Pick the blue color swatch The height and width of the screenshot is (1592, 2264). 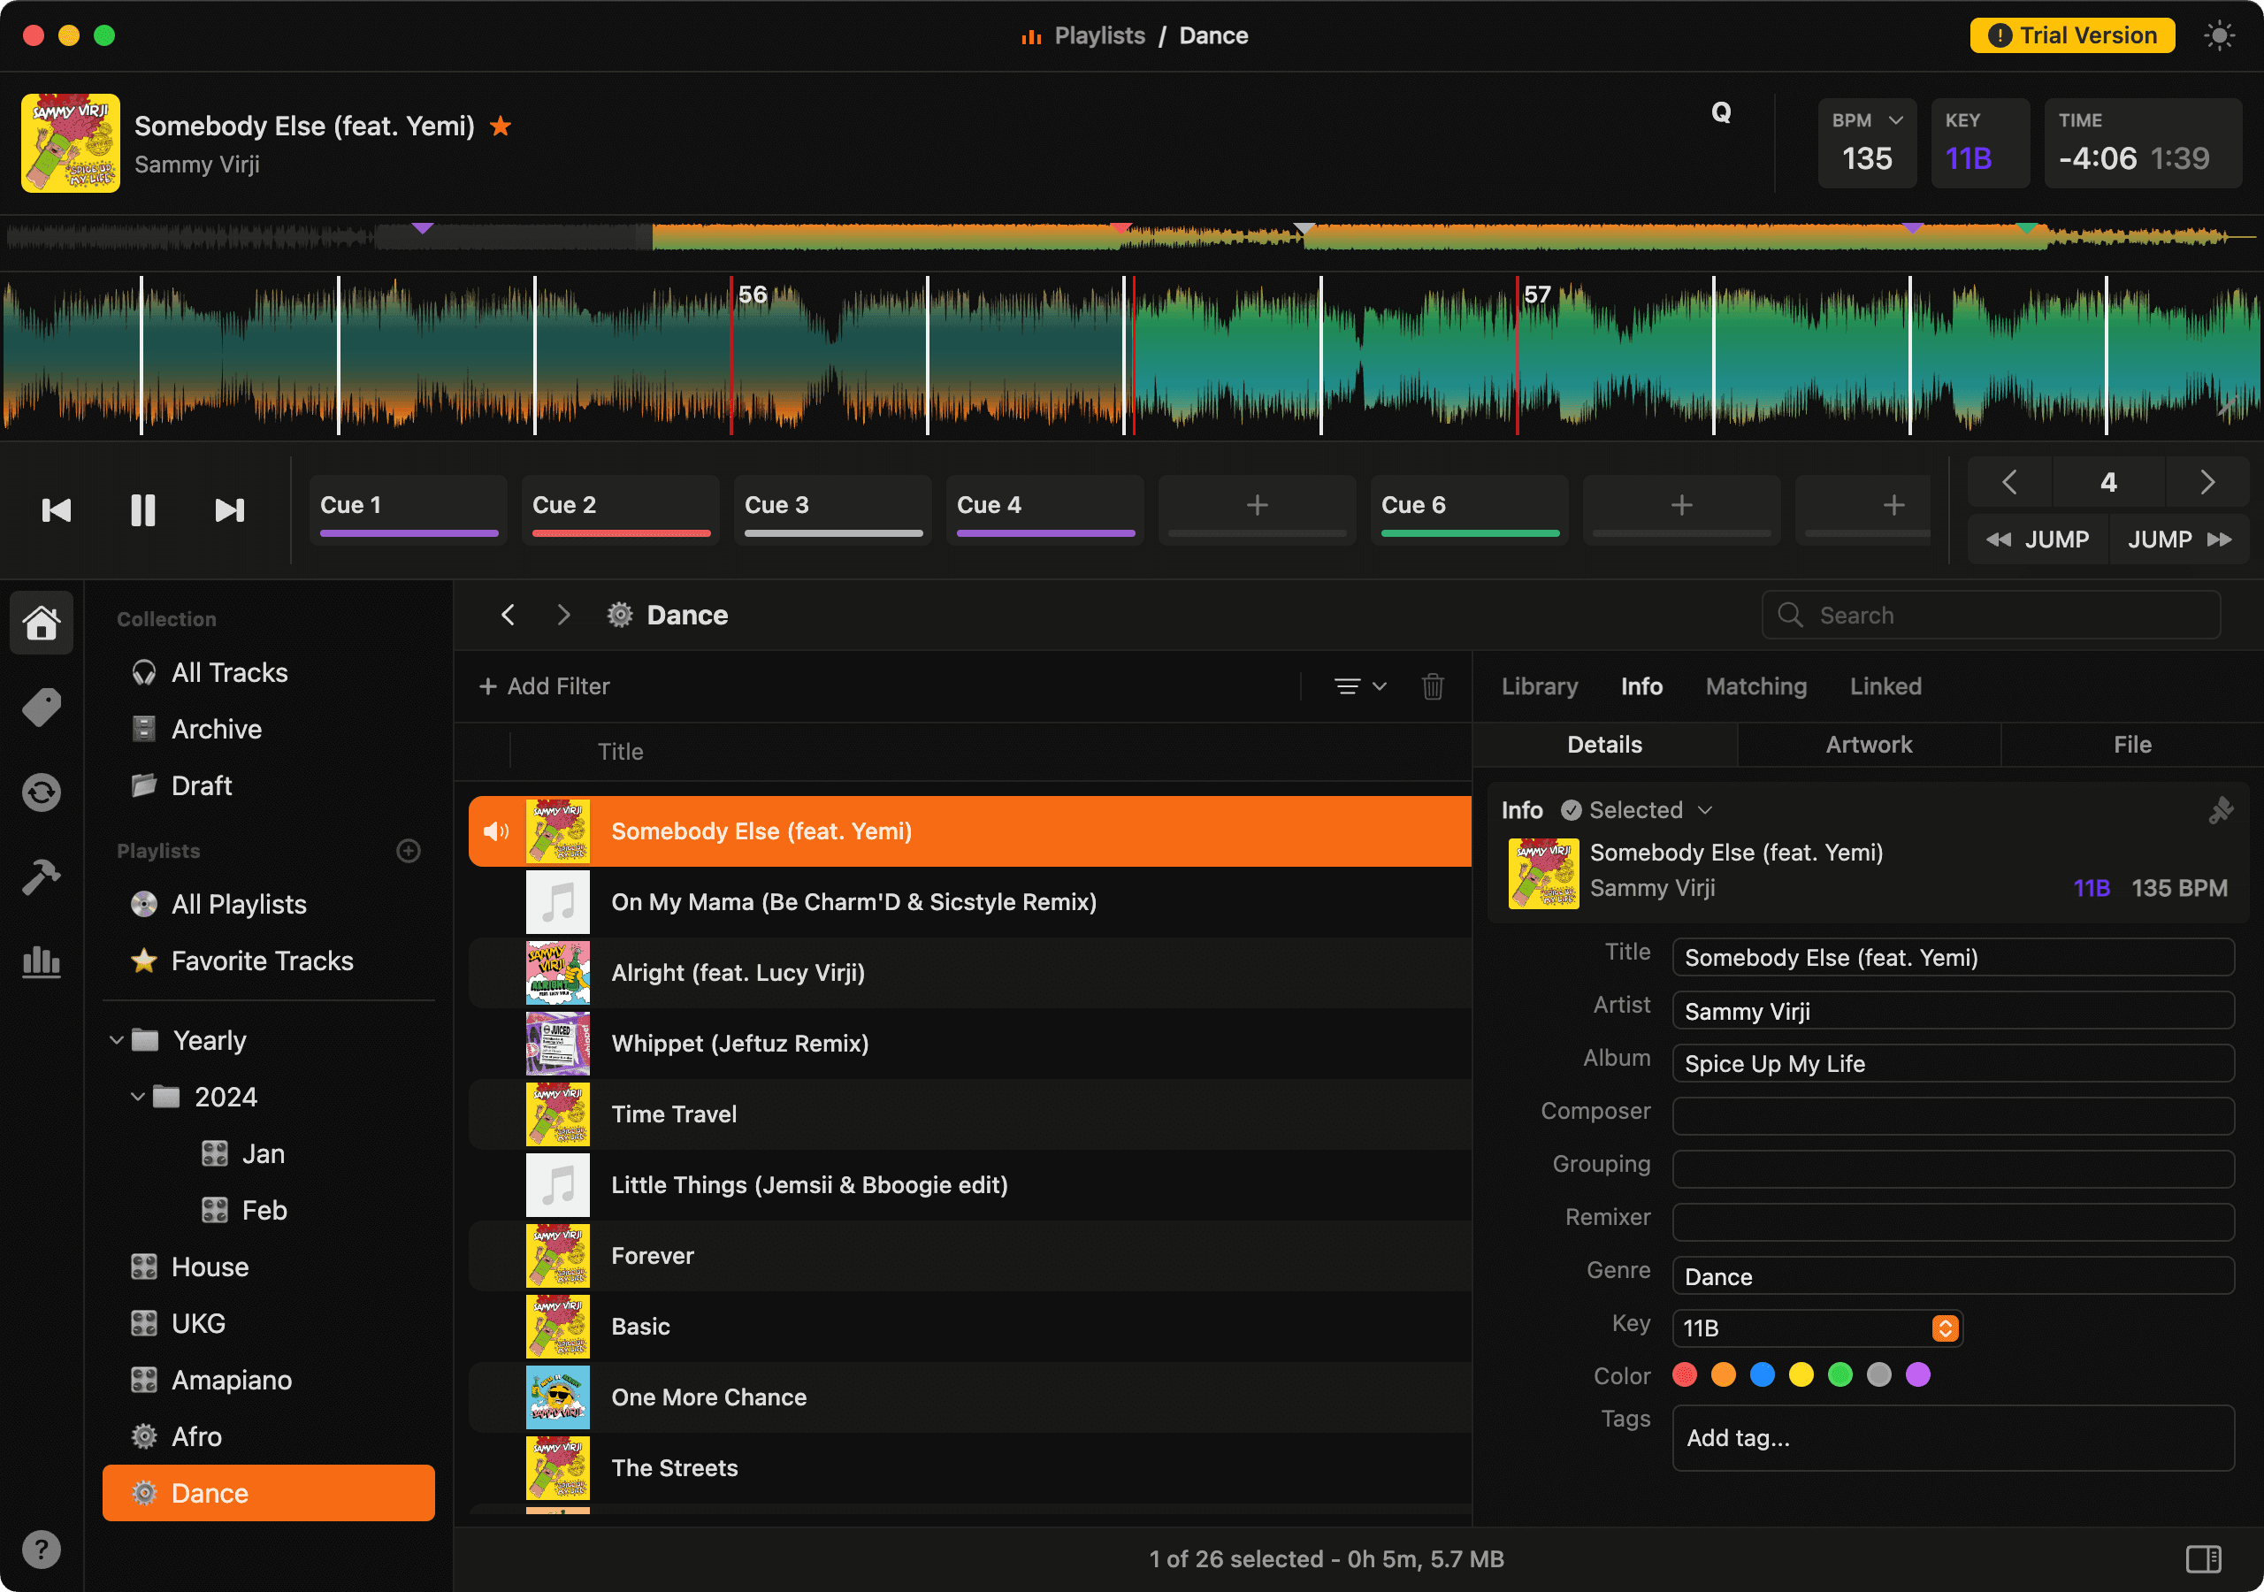point(1762,1374)
